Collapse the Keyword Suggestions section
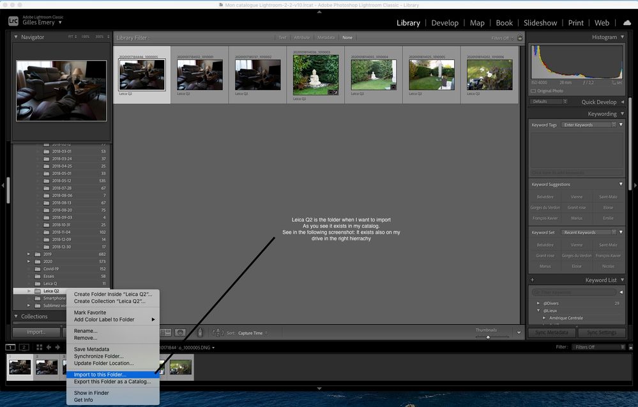638x407 pixels. point(621,184)
